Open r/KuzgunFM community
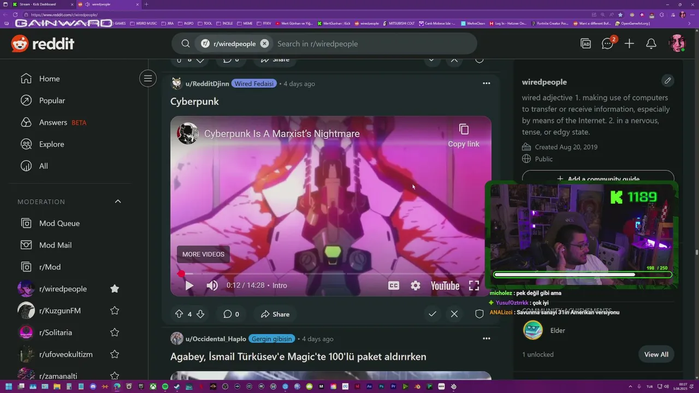This screenshot has width=699, height=393. [60, 311]
